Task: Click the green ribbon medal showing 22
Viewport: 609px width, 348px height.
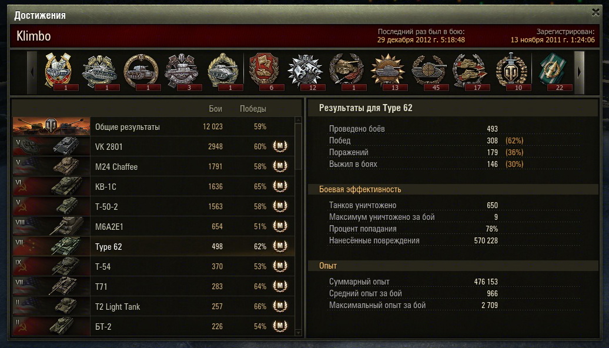Action: (x=553, y=72)
